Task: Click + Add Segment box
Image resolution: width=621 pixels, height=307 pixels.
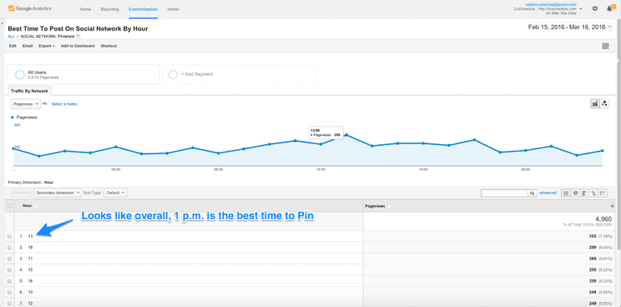Action: (x=239, y=74)
